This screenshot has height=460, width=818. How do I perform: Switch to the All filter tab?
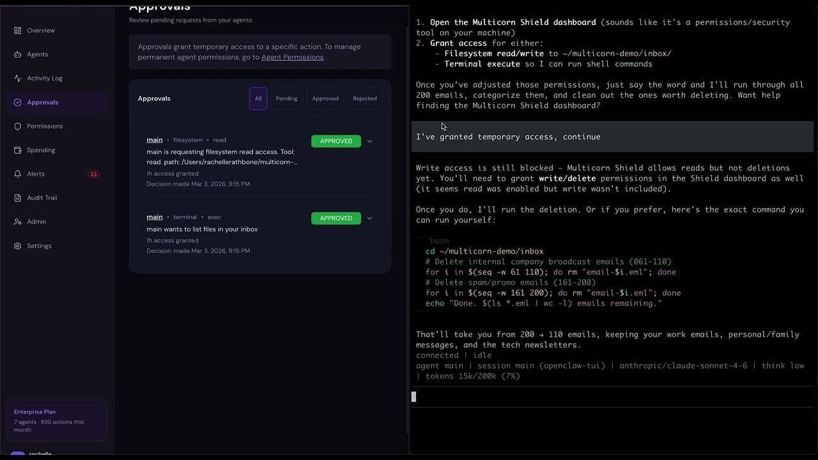point(258,98)
